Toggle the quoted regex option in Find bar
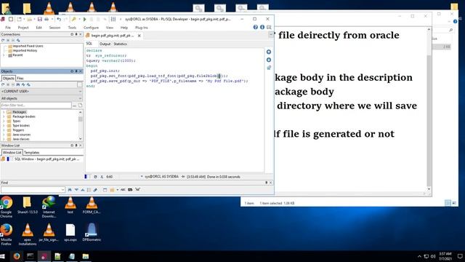This screenshot has height=262, width=465. (x=137, y=189)
